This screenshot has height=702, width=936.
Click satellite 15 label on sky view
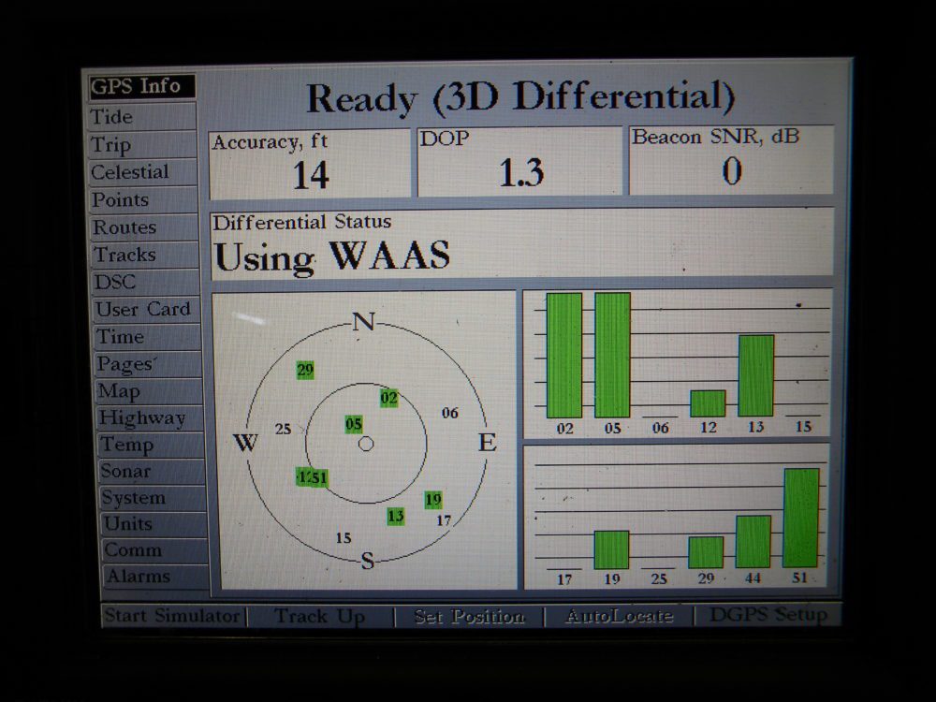(344, 538)
